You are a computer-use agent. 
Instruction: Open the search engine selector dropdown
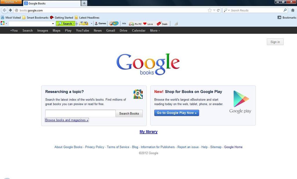[227, 10]
